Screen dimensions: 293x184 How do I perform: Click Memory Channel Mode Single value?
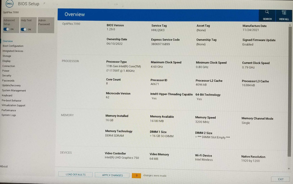point(246,123)
